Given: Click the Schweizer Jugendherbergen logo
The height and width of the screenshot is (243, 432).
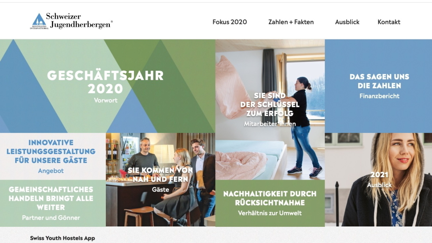Looking at the screenshot, I should 71,21.
